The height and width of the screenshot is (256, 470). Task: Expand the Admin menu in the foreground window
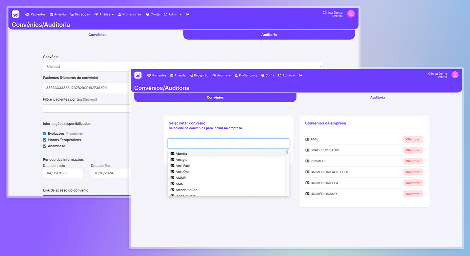[x=286, y=75]
